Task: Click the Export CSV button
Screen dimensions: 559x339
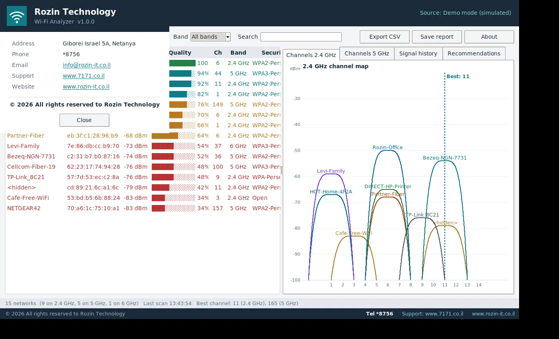Action: click(385, 37)
